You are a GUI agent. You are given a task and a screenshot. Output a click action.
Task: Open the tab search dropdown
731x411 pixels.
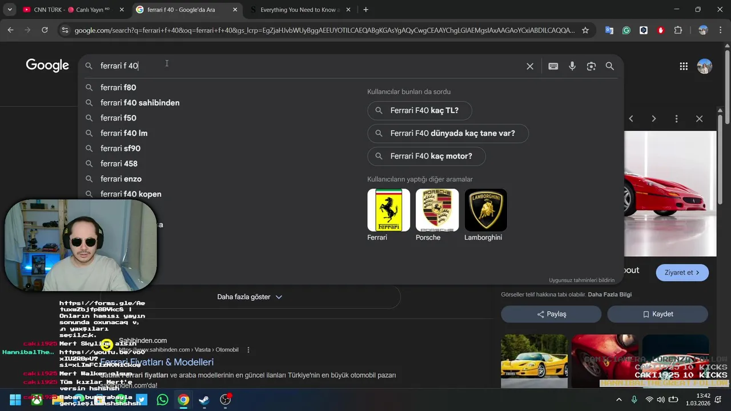(x=10, y=10)
